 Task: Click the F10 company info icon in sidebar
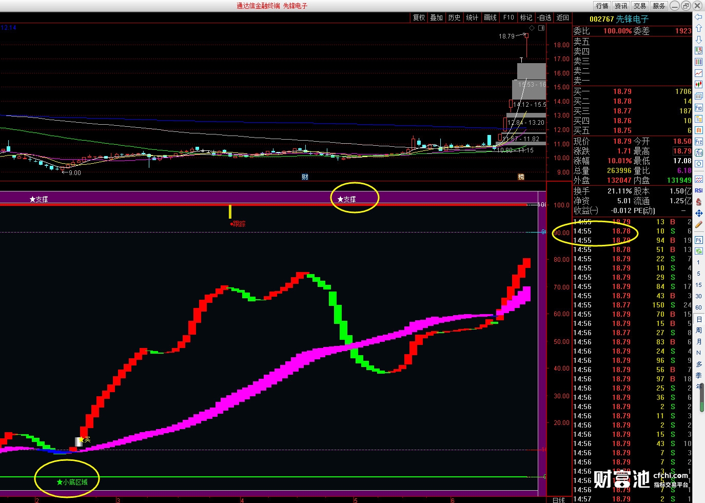tap(698, 108)
